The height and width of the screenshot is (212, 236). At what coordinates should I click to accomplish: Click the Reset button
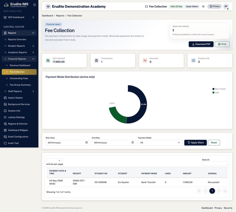coord(214,142)
